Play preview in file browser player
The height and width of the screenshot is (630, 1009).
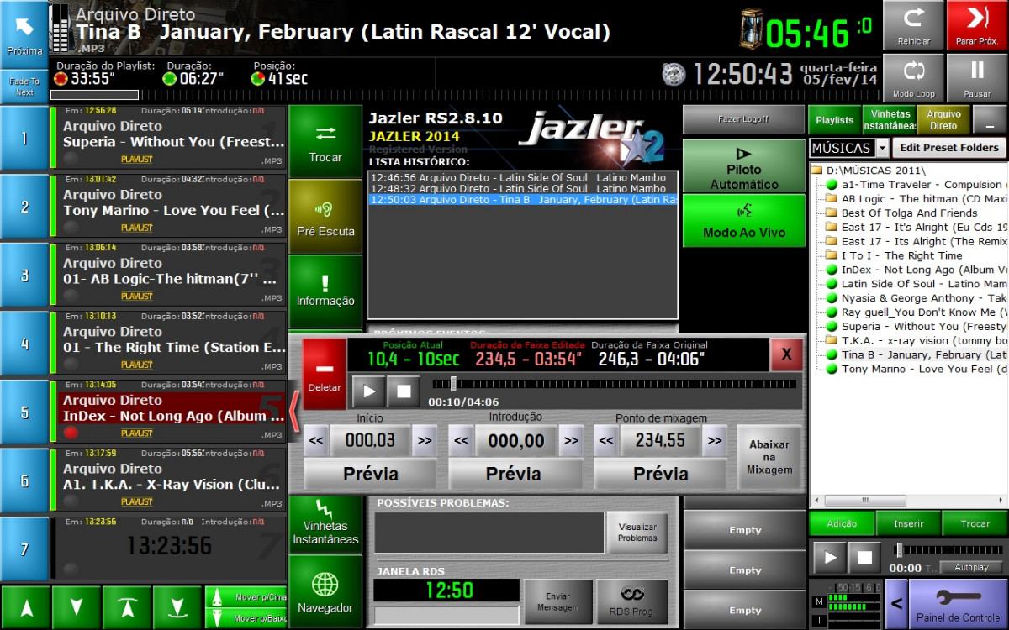830,558
